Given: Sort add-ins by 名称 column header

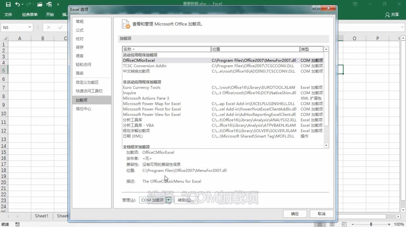Looking at the screenshot, I should coord(167,49).
